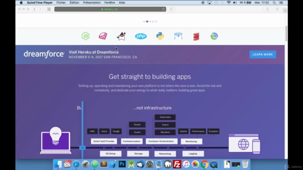Viewport: 303px width, 170px height.
Task: Click the Java language icon
Action: pyautogui.click(x=121, y=36)
